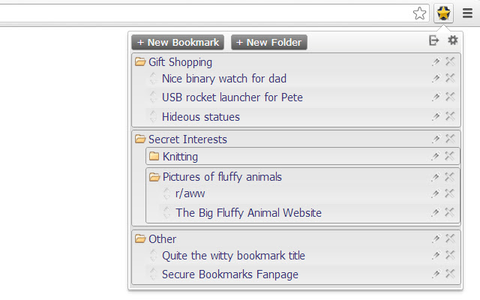Click the Secure Bookmarks extension star icon

tap(444, 13)
